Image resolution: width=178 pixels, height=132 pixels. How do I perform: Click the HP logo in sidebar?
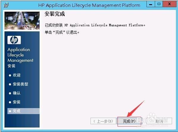[14, 40]
